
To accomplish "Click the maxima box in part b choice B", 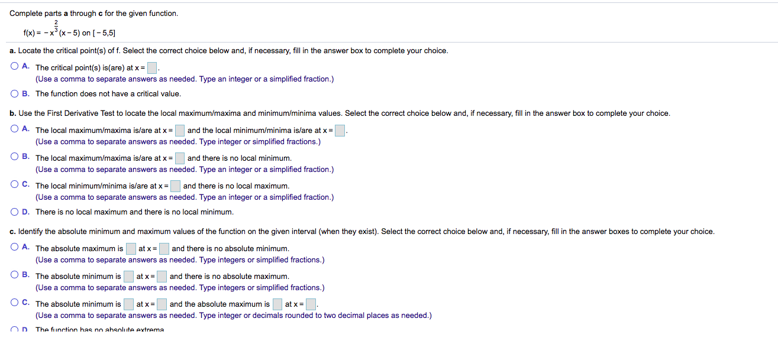I will 180,157.
